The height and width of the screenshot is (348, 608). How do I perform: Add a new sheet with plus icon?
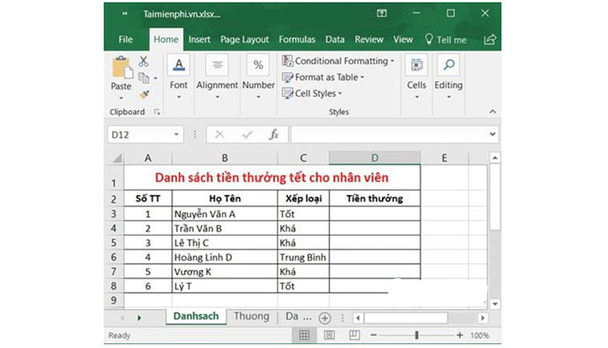click(x=324, y=318)
